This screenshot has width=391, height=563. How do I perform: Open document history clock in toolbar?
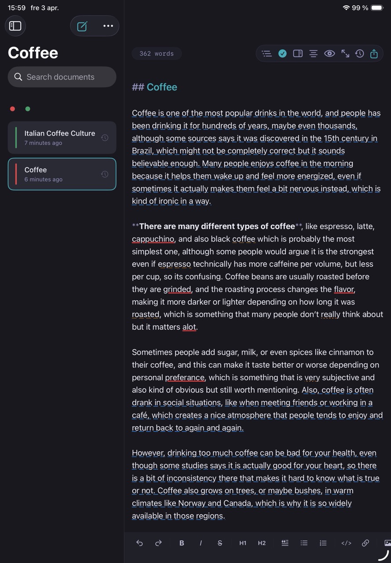[360, 54]
